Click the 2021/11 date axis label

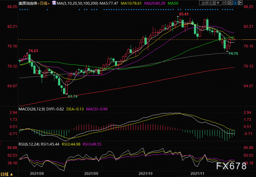197,173
